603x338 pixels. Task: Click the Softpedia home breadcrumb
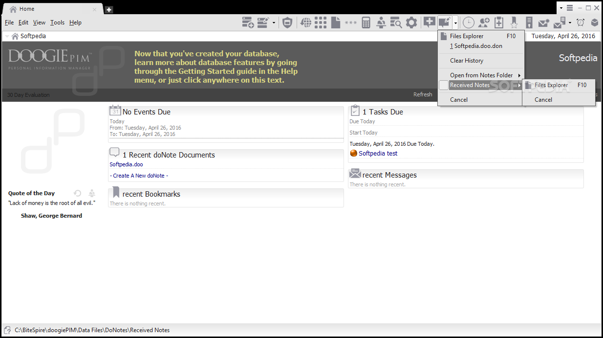point(29,36)
